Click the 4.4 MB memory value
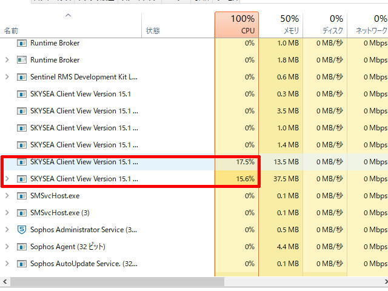 click(288, 247)
